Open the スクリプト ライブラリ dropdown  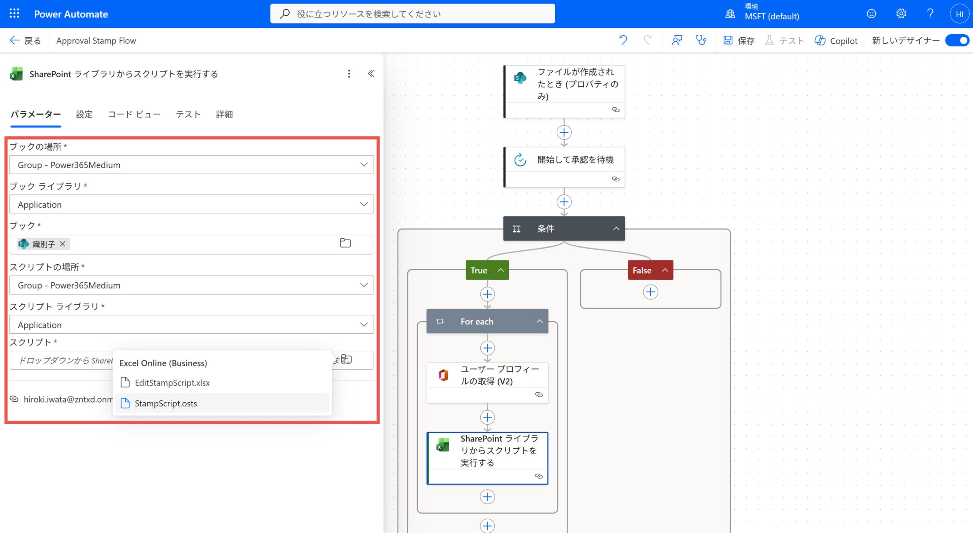click(364, 325)
